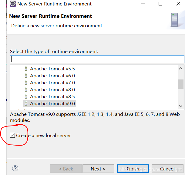Maximize the New Server Runtime Environment window
The height and width of the screenshot is (175, 185).
(x=160, y=4)
